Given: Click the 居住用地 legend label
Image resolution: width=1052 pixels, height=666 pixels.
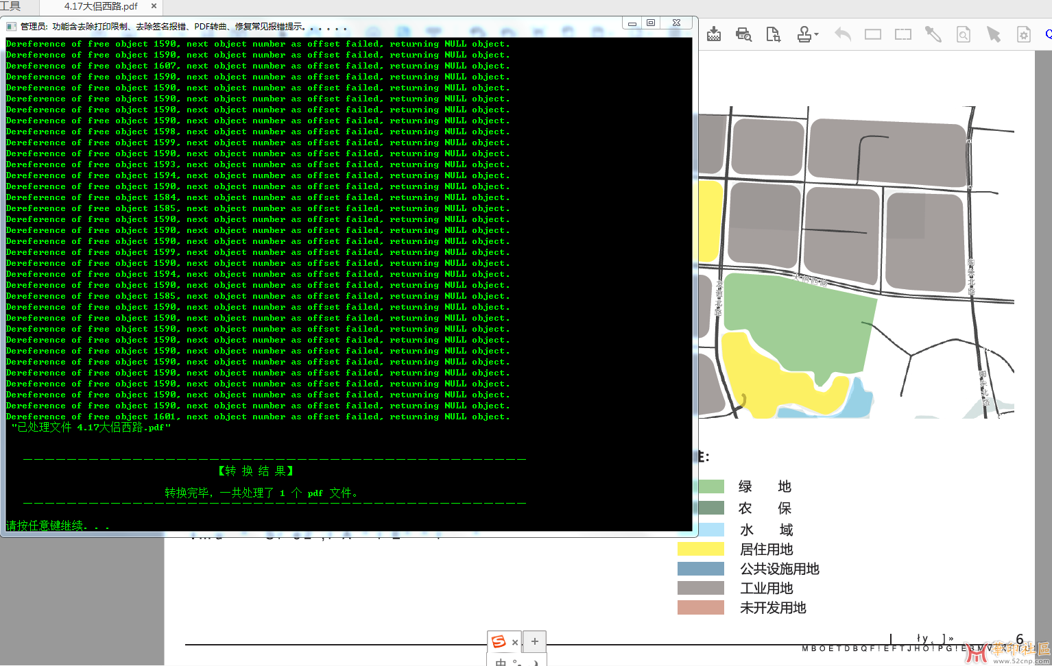Looking at the screenshot, I should coord(766,550).
